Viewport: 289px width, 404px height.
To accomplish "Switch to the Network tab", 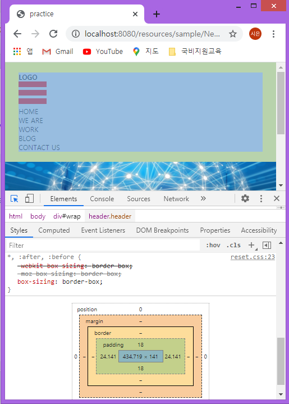I will (x=176, y=199).
